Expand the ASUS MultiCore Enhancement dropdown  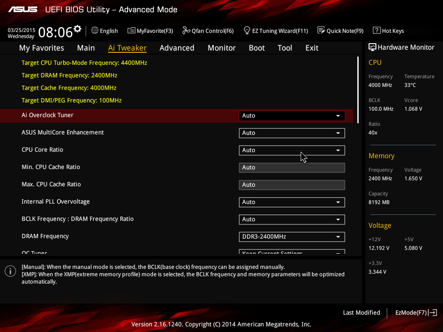coord(292,133)
